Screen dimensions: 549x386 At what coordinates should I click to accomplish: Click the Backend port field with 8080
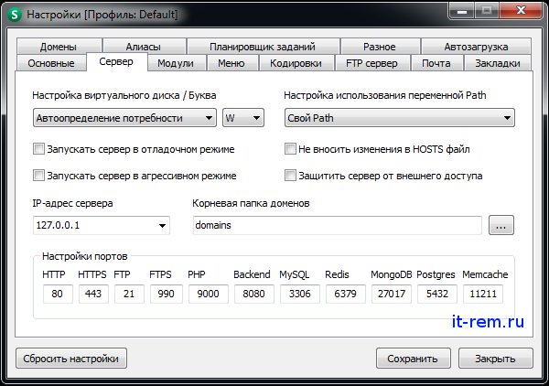point(254,294)
